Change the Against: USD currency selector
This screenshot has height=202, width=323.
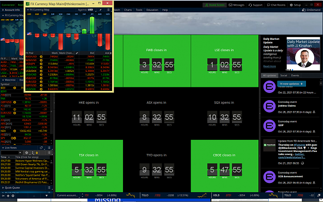click(85, 10)
